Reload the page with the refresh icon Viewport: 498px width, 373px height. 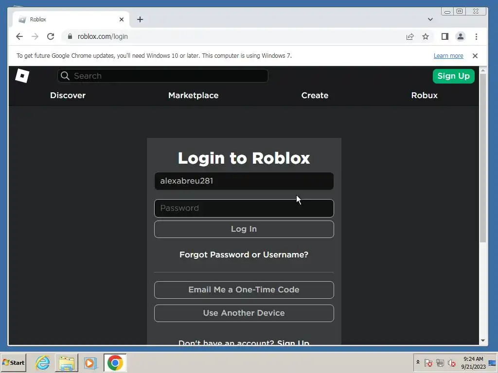51,36
